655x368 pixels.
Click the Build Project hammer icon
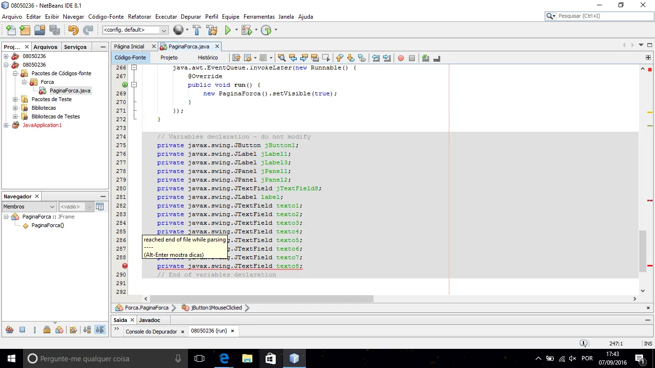tap(197, 30)
